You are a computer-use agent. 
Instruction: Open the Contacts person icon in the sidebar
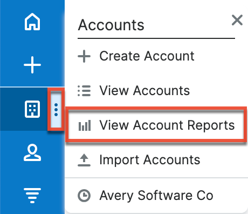point(32,152)
